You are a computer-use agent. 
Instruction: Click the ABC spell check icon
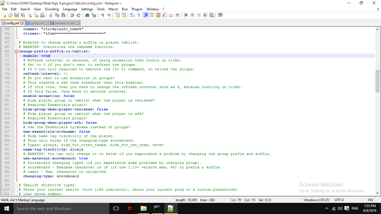pos(220,15)
